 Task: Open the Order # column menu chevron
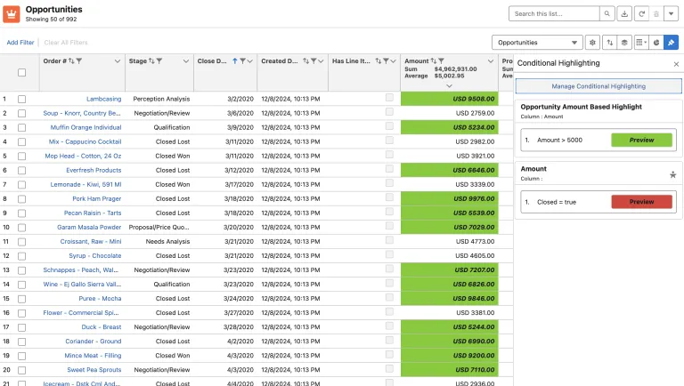click(118, 61)
